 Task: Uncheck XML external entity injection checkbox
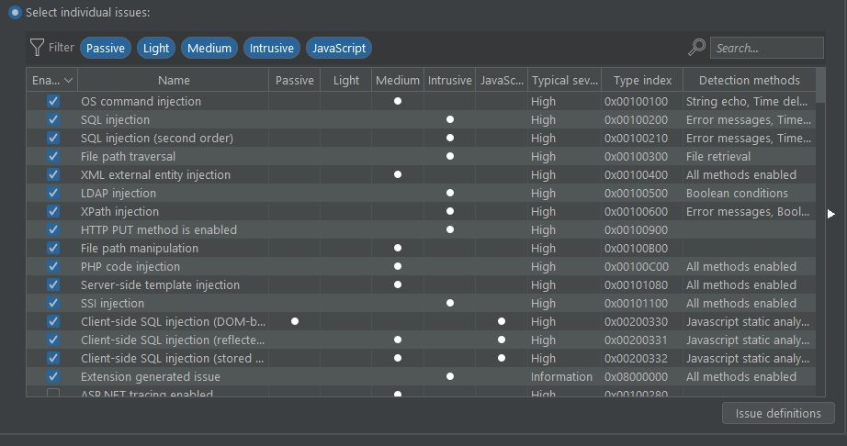[x=53, y=174]
